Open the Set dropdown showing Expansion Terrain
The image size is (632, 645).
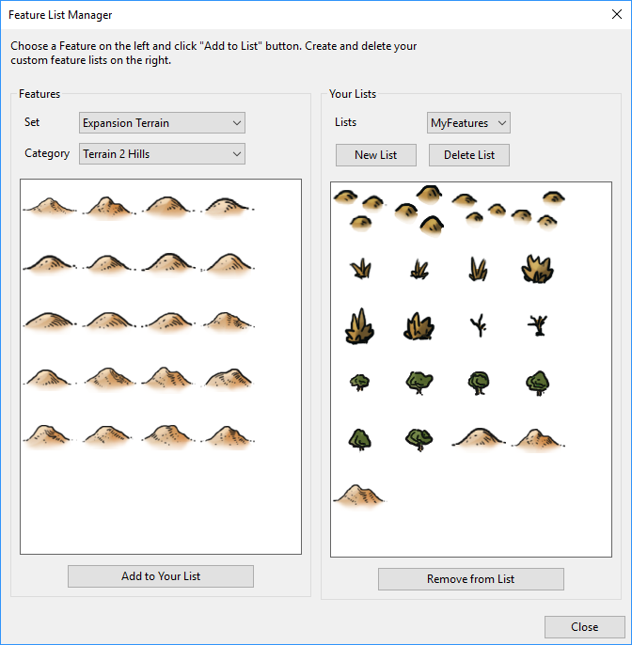click(162, 123)
